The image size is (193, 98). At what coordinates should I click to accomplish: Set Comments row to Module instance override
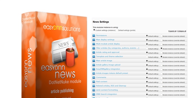[161, 78]
